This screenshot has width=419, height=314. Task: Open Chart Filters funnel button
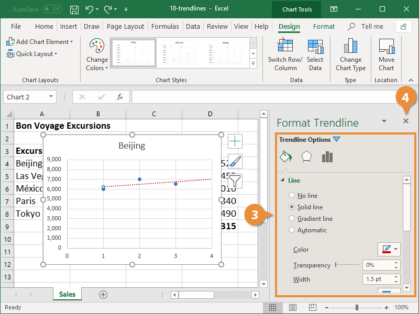[x=236, y=181]
